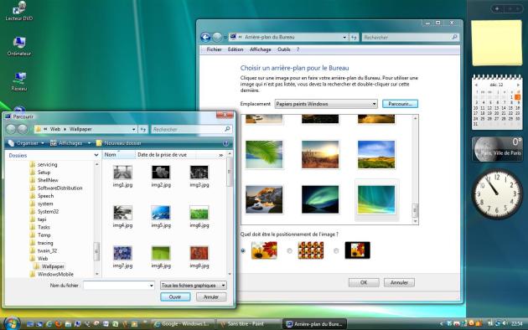The height and width of the screenshot is (330, 528).
Task: Click the Windows Start orb
Action: [12, 323]
